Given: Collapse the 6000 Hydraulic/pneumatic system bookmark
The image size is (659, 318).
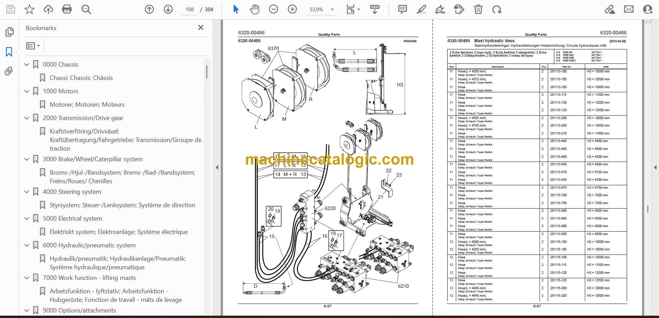Looking at the screenshot, I should point(27,245).
